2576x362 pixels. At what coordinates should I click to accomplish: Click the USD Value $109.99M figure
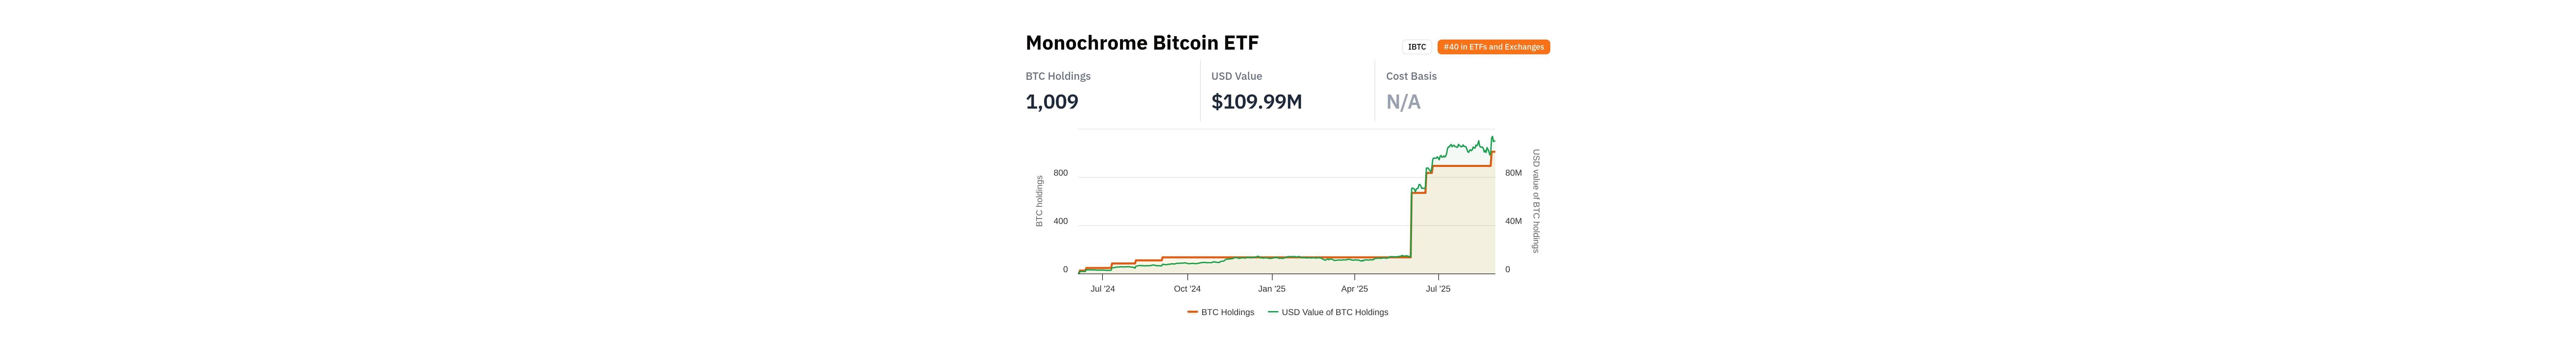pyautogui.click(x=1256, y=102)
